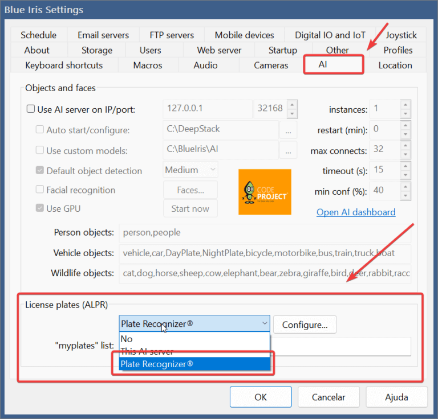Image resolution: width=438 pixels, height=419 pixels.
Task: Open the Joystick tab
Action: click(x=401, y=35)
